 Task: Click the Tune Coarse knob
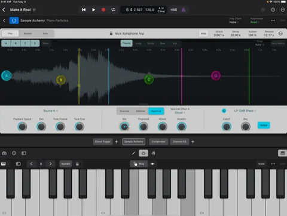pyautogui.click(x=60, y=127)
